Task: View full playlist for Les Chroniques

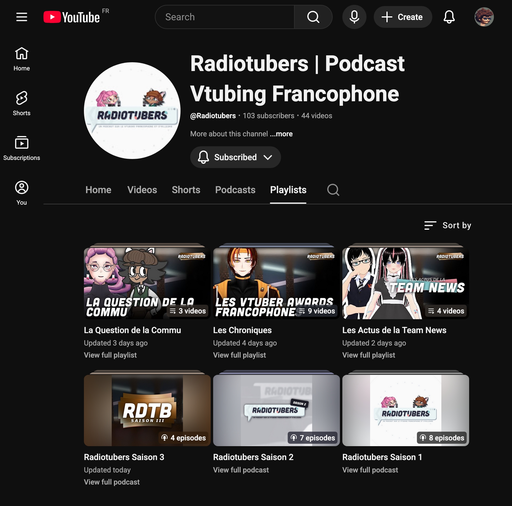Action: pyautogui.click(x=239, y=355)
